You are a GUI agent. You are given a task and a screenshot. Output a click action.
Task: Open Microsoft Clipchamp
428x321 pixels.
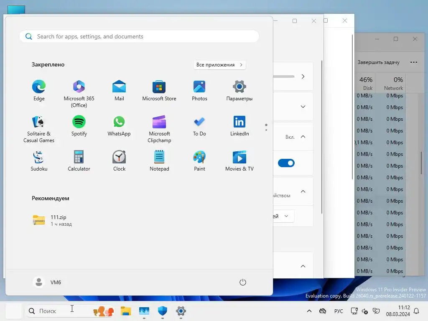pos(159,129)
